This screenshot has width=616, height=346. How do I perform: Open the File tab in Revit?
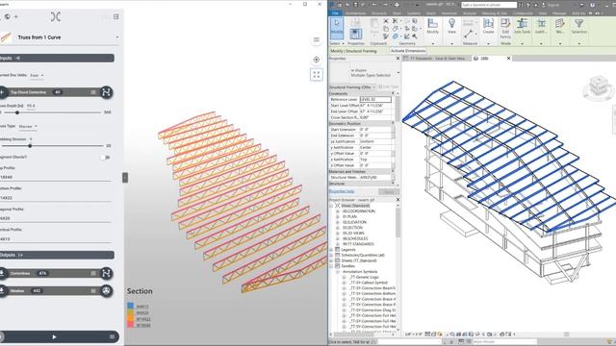point(335,12)
